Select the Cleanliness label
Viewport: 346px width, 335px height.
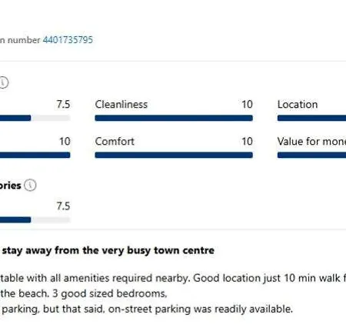click(x=121, y=105)
